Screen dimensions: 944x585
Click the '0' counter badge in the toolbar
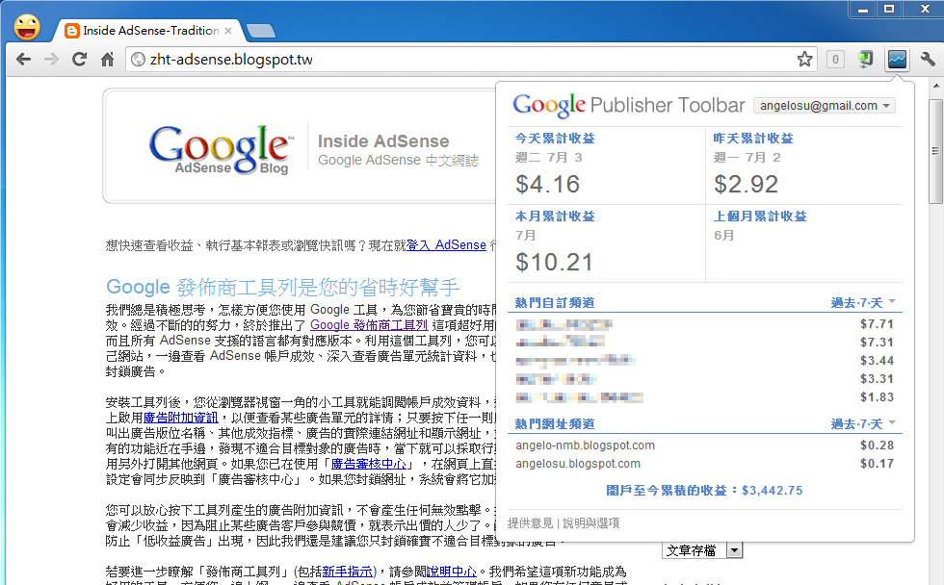tap(834, 59)
